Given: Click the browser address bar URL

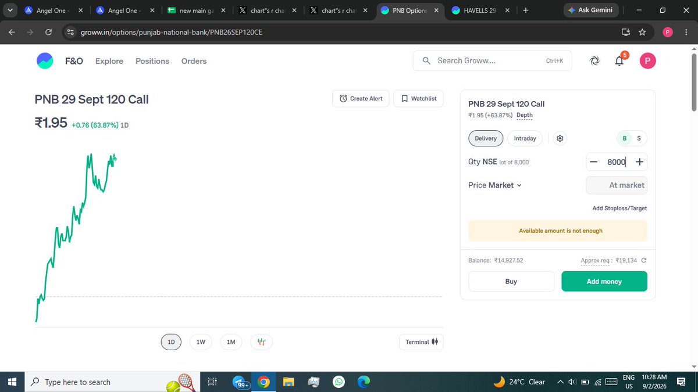Looking at the screenshot, I should 171,32.
